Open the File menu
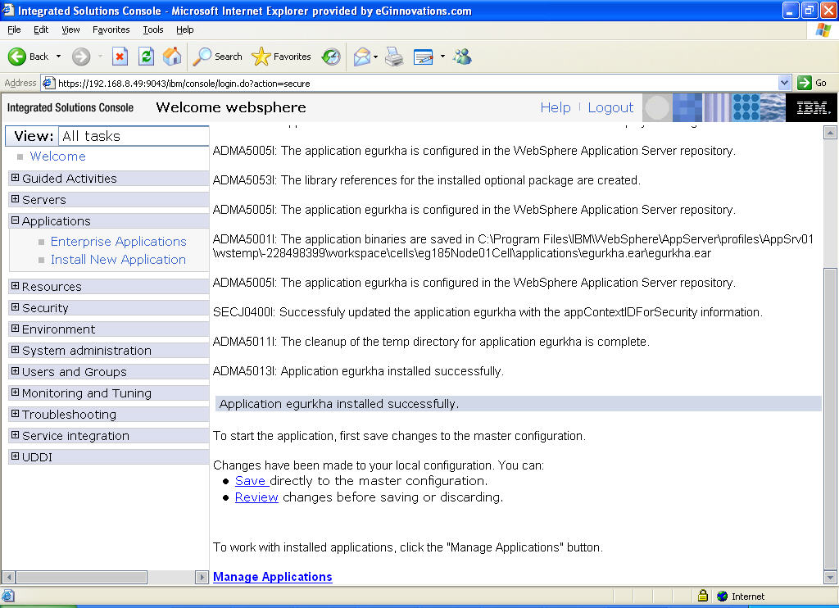Viewport: 839px width, 608px height. (x=15, y=29)
